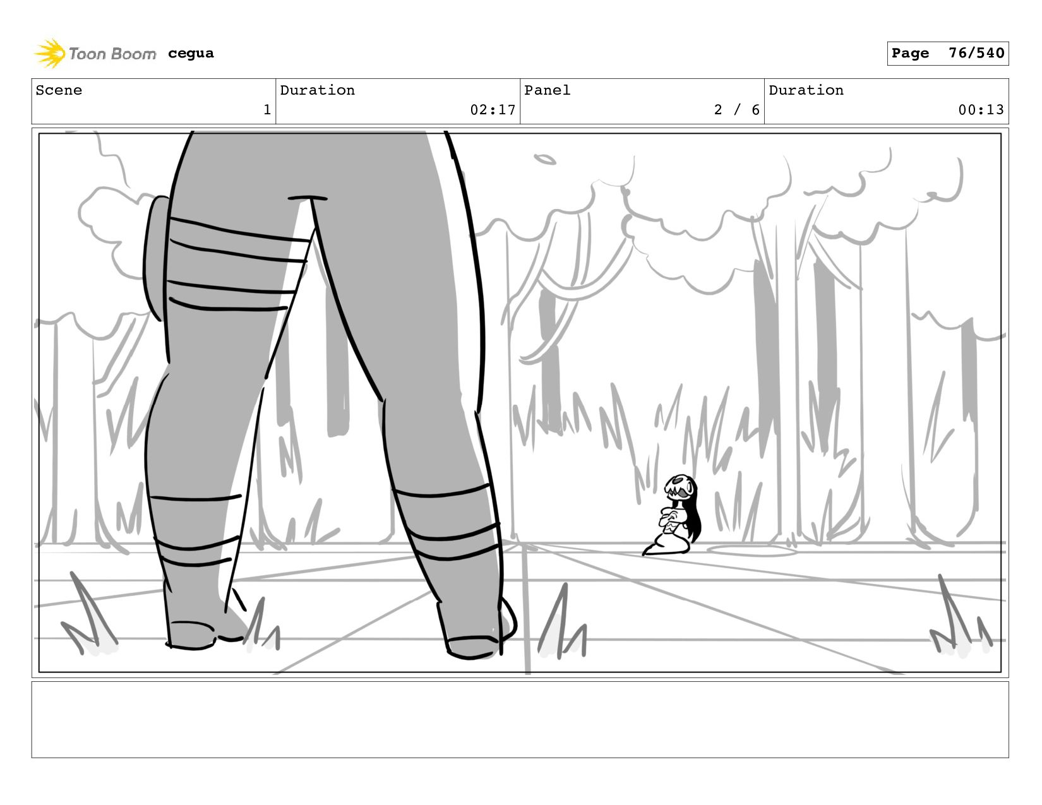Click the 'Panel' header label
This screenshot has width=1042, height=805.
click(547, 90)
